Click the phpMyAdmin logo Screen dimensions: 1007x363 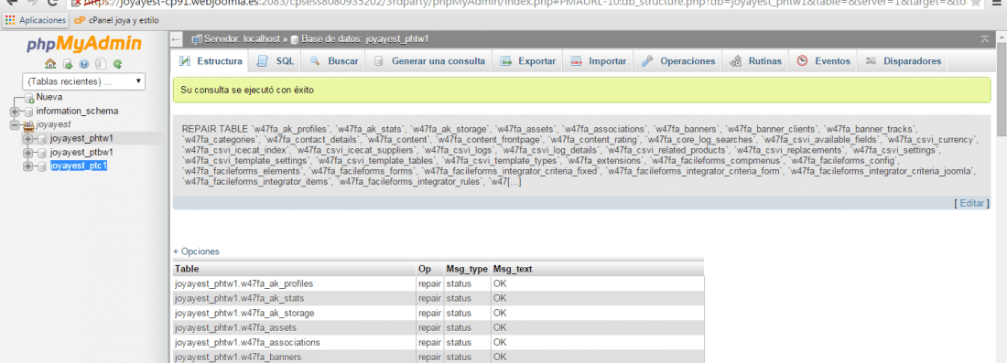tap(84, 44)
